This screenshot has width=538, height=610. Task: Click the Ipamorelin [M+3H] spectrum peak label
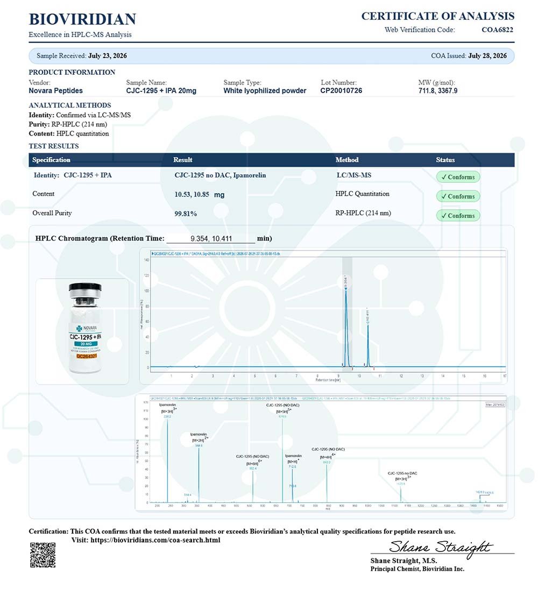168,408
